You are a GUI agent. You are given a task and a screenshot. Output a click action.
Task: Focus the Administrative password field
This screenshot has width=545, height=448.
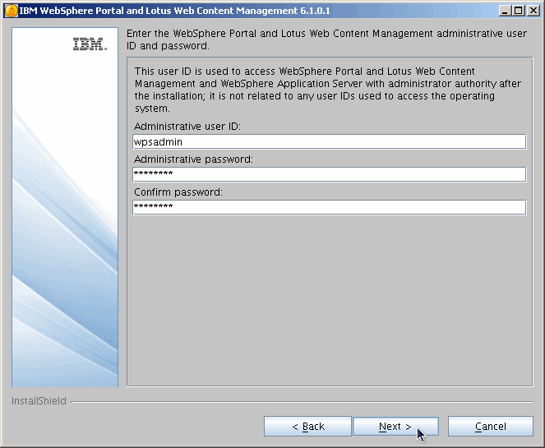[329, 174]
